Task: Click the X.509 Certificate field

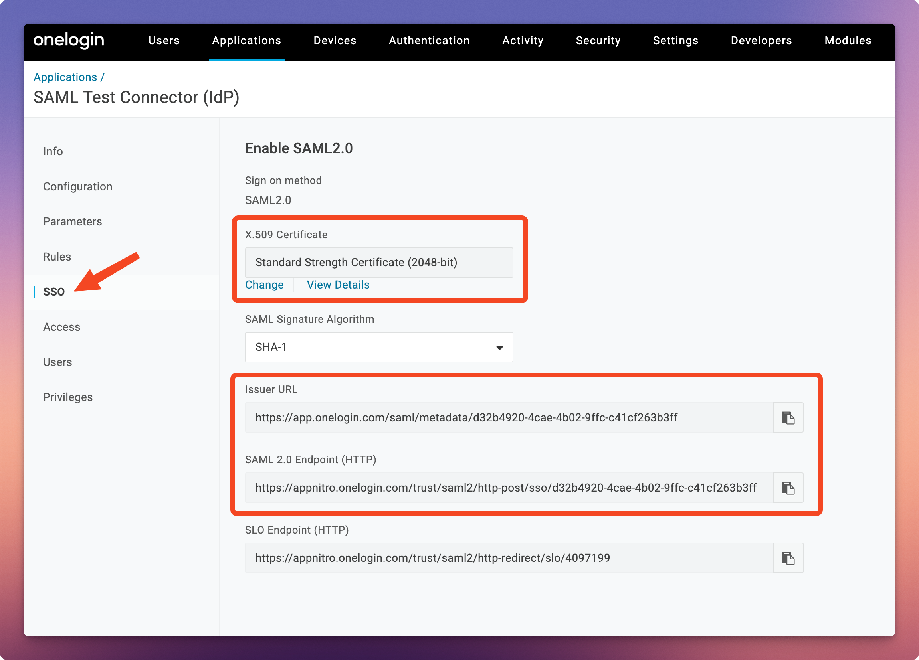Action: point(378,263)
